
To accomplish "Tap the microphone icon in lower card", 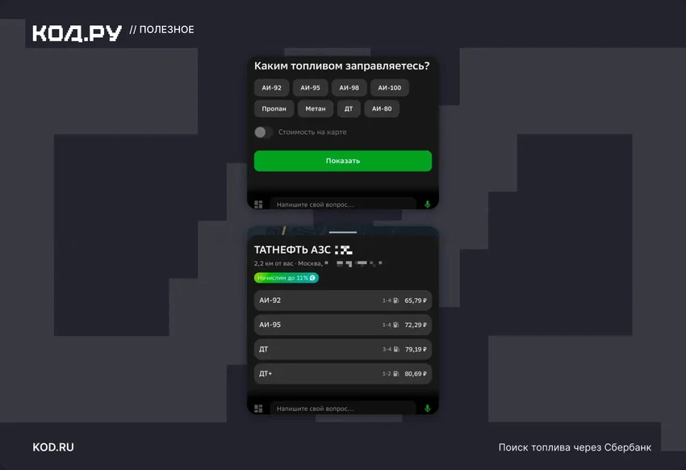I will click(x=428, y=409).
